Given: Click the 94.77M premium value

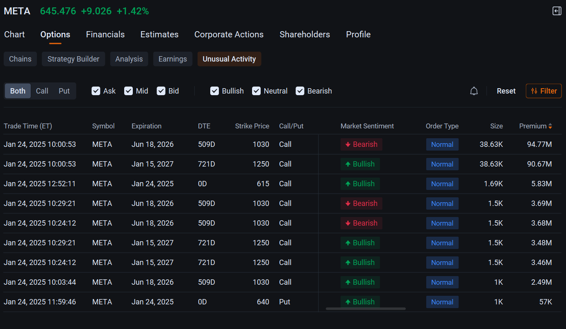Looking at the screenshot, I should pyautogui.click(x=539, y=144).
